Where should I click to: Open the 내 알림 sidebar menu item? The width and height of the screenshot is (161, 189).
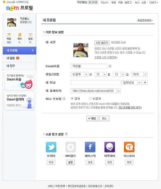coord(19,58)
